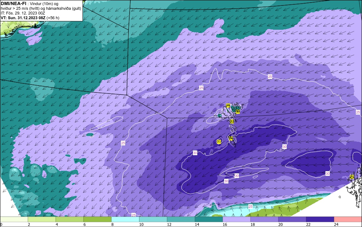This screenshot has height=227, width=362.
Task: Click legend scale label '22'
Action: tap(308, 224)
